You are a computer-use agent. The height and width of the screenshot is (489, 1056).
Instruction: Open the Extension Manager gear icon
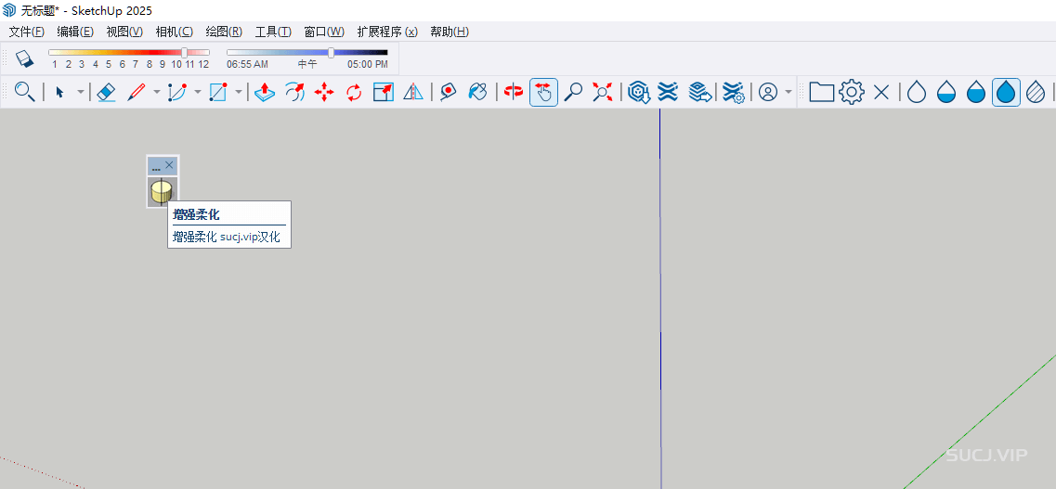(x=733, y=92)
